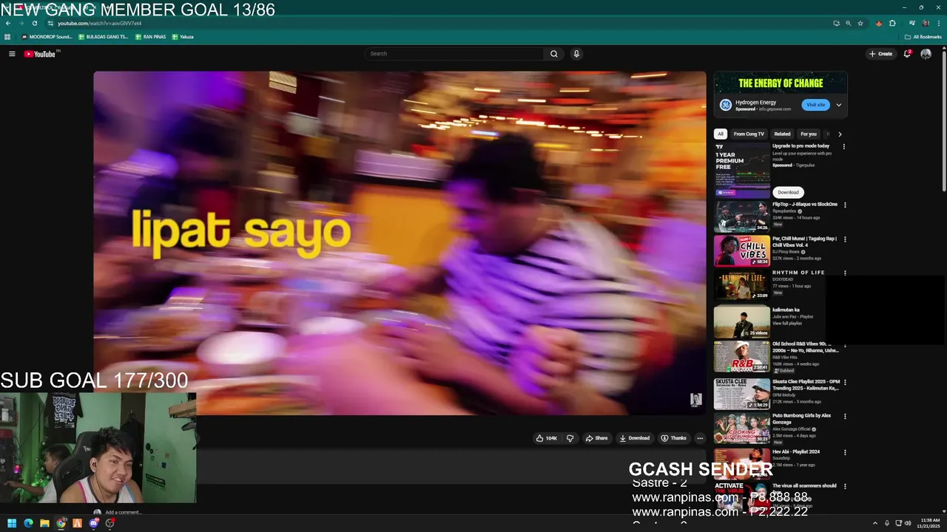Click the browser address bar URL

[100, 24]
